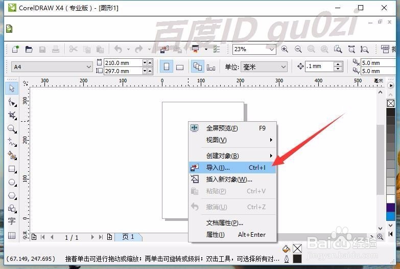Select the Polygon tool in toolbox
The width and height of the screenshot is (400, 269).
[x=12, y=195]
